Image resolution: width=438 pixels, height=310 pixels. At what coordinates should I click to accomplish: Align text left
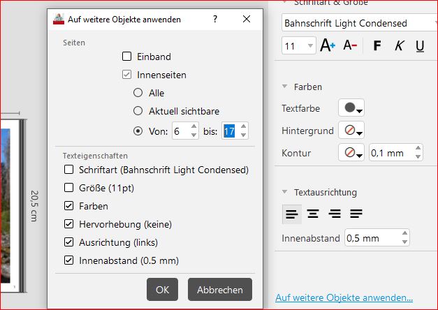291,214
